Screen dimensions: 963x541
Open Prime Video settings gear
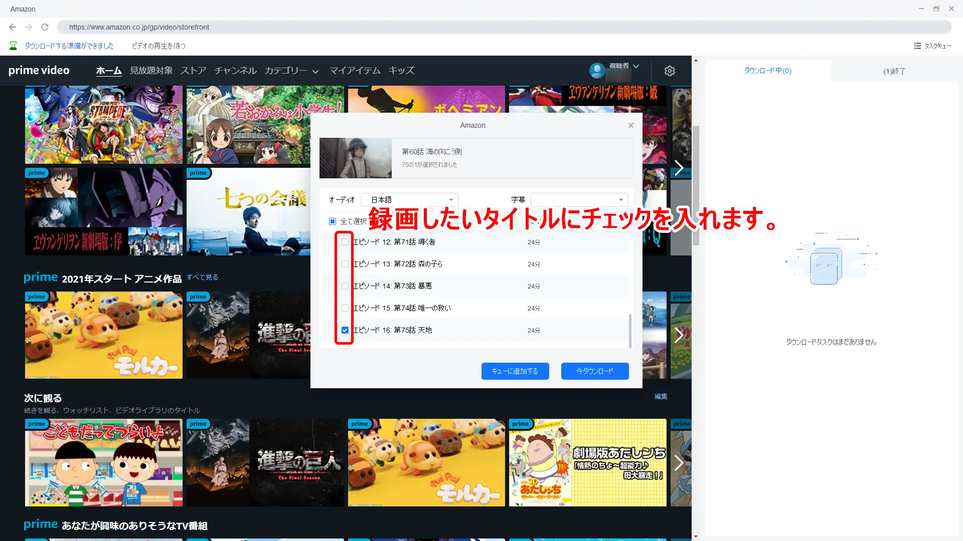670,71
